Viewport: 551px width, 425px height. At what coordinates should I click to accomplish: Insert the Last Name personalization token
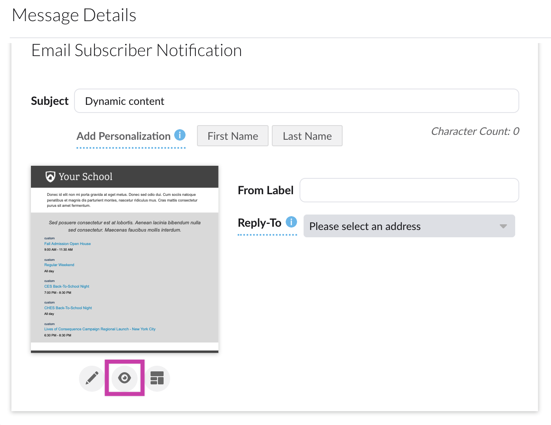[307, 136]
